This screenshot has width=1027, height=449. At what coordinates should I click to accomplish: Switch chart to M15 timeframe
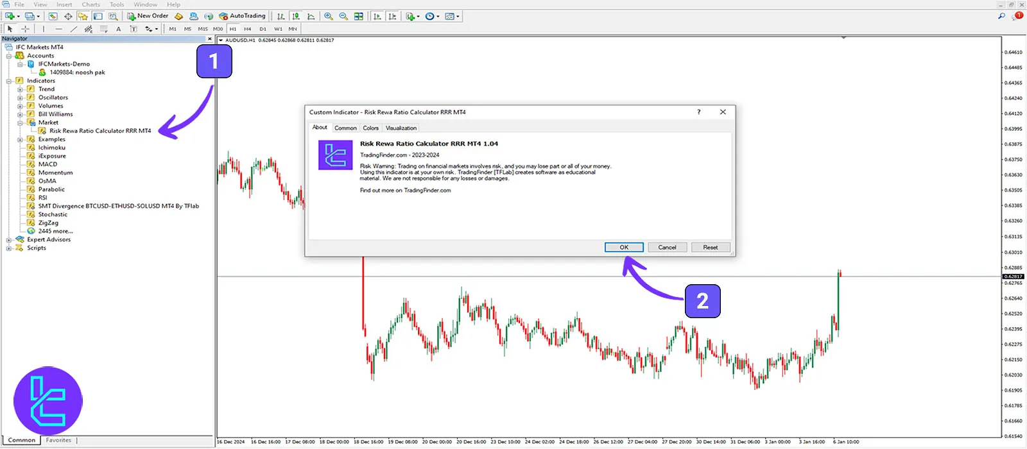coord(203,29)
